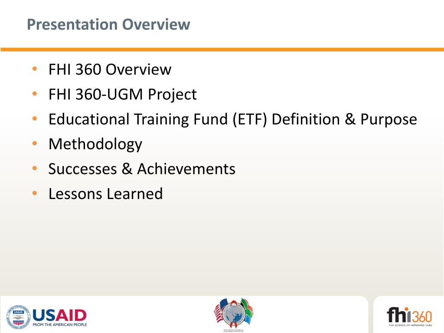Click Educational Training Fund (ETF) Definition & Purpose
The width and height of the screenshot is (444, 333).
(x=232, y=119)
